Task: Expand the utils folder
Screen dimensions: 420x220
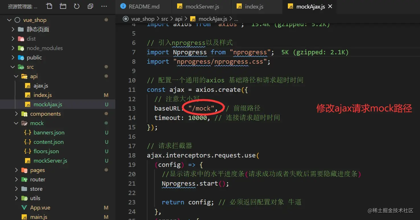Action: click(x=16, y=198)
